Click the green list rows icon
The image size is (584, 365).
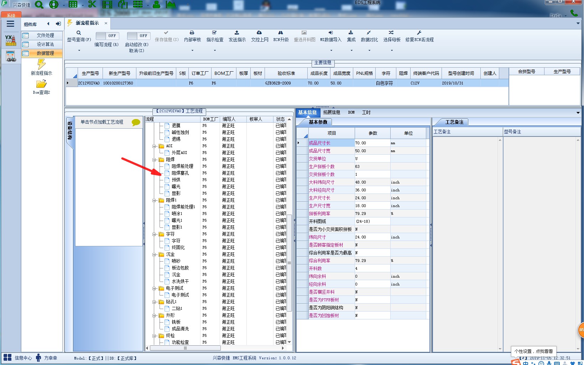[138, 4]
